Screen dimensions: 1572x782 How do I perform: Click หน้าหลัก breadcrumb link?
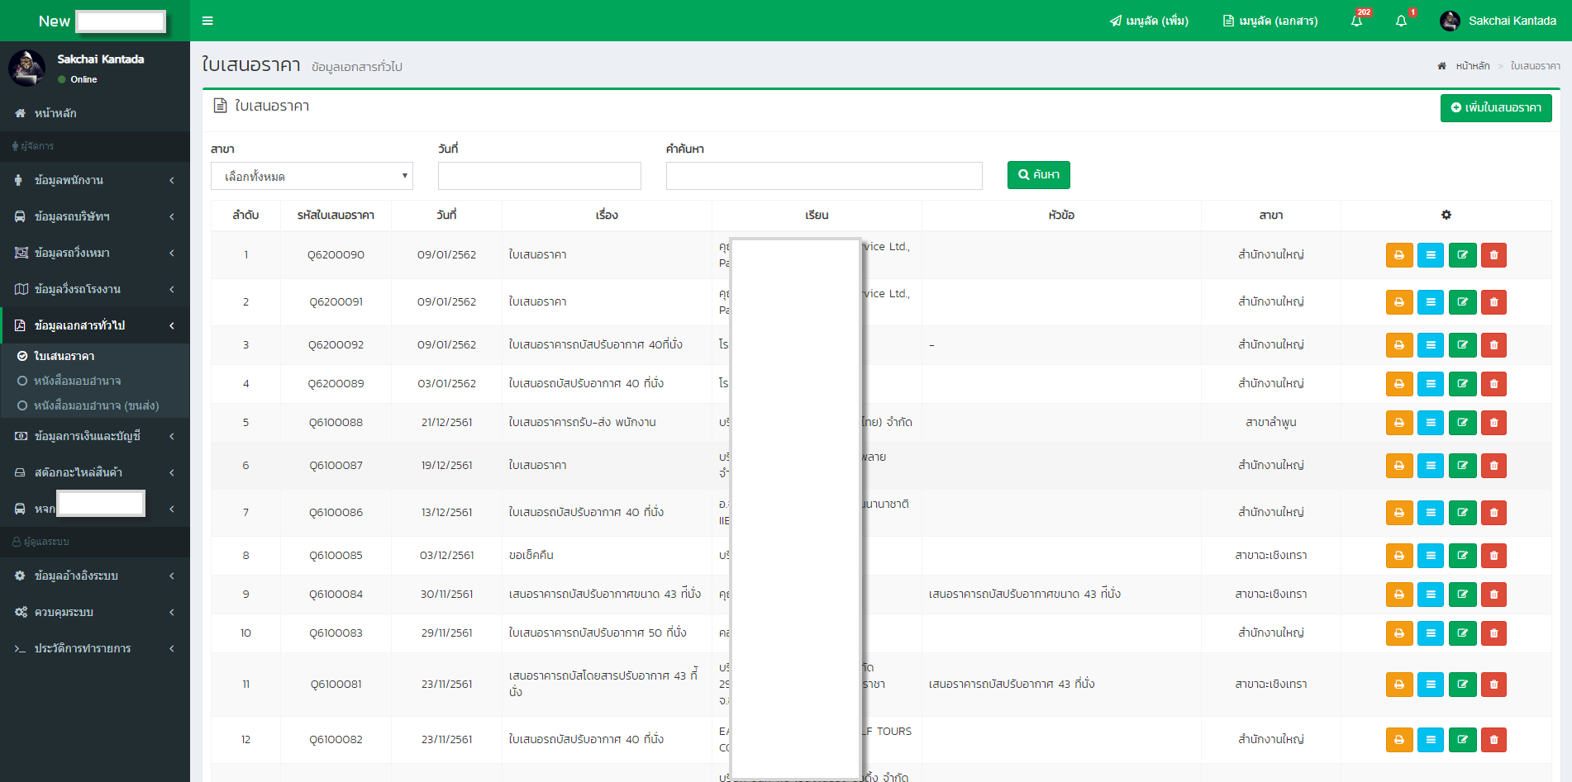pos(1473,66)
